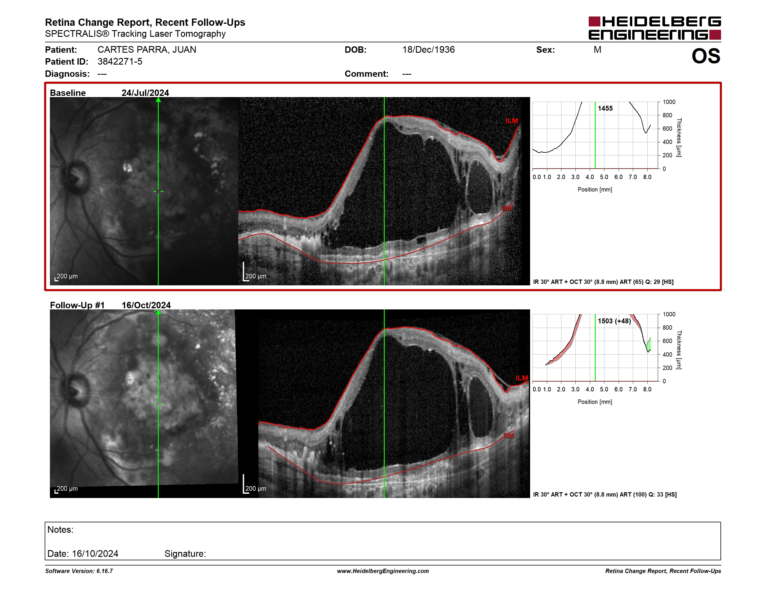Click the green arrow atop follow-up scan line
766x591 pixels.
coord(158,312)
